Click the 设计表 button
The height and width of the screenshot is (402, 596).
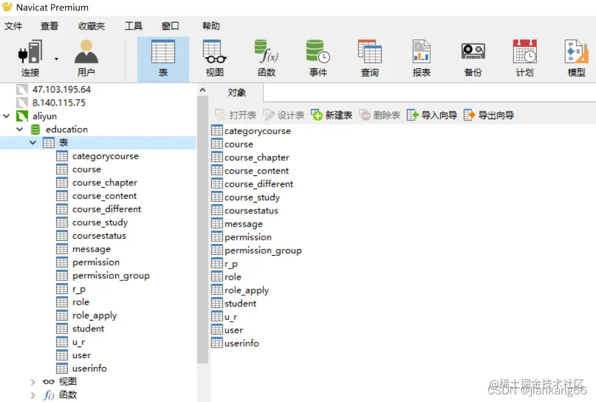coord(284,115)
